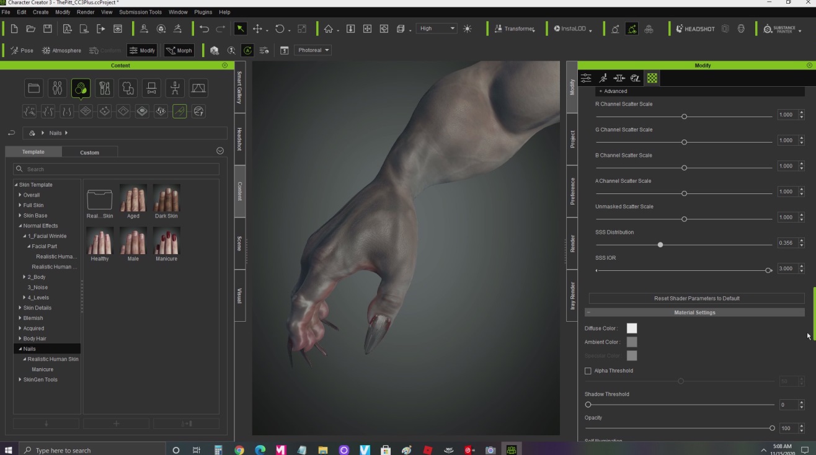Click Reset Shader Parameters to Default
Viewport: 816px width, 455px height.
click(x=696, y=298)
